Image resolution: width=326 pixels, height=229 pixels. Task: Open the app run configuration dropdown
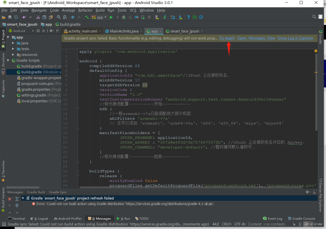pos(99,17)
